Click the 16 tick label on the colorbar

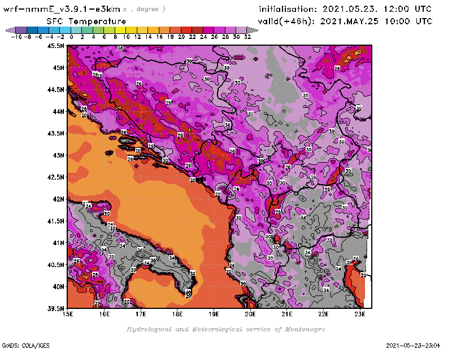coord(159,37)
